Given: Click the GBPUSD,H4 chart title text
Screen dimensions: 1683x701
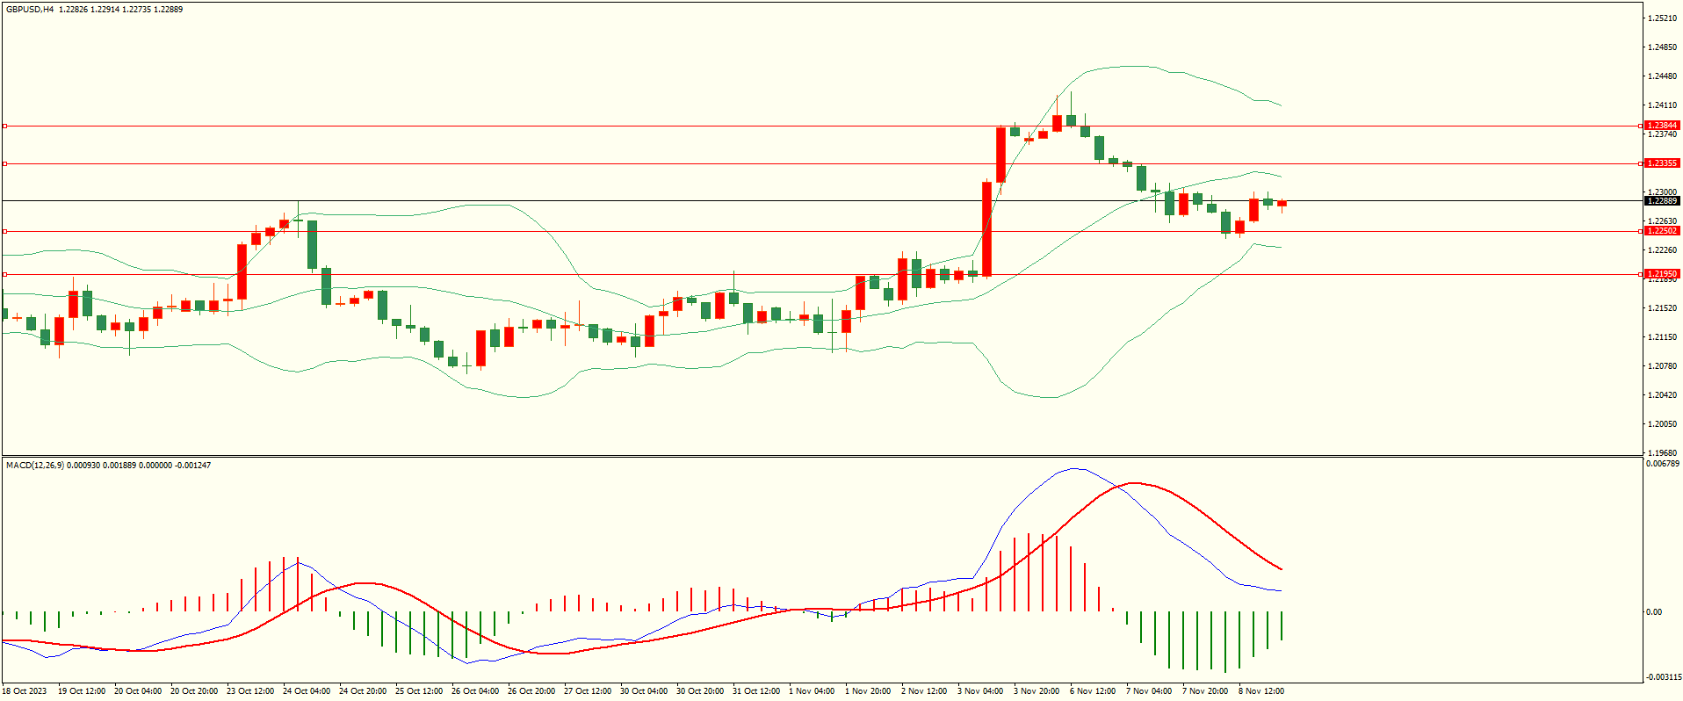Looking at the screenshot, I should (30, 10).
